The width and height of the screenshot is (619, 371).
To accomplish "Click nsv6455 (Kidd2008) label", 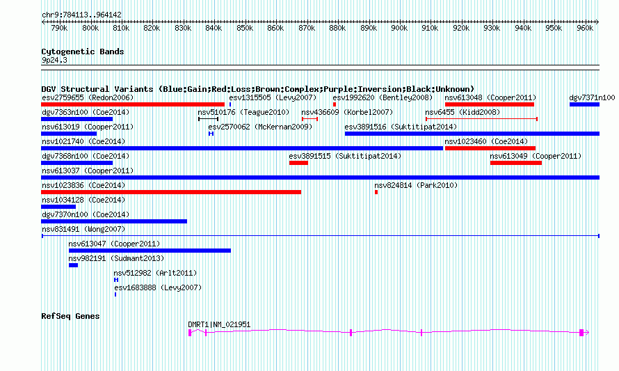I will pyautogui.click(x=463, y=112).
